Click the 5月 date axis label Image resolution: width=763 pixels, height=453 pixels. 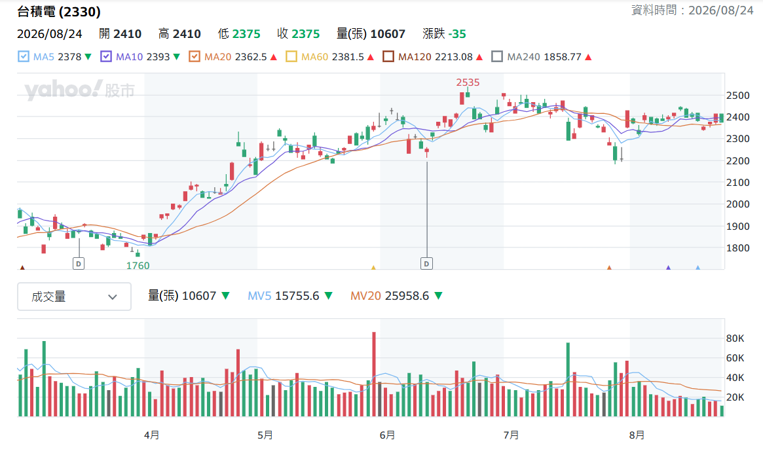265,435
